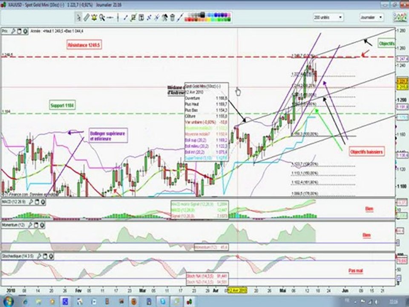The image size is (409, 307).
Task: Select the diagonal line tool beside trash
Action: pyautogui.click(x=180, y=17)
